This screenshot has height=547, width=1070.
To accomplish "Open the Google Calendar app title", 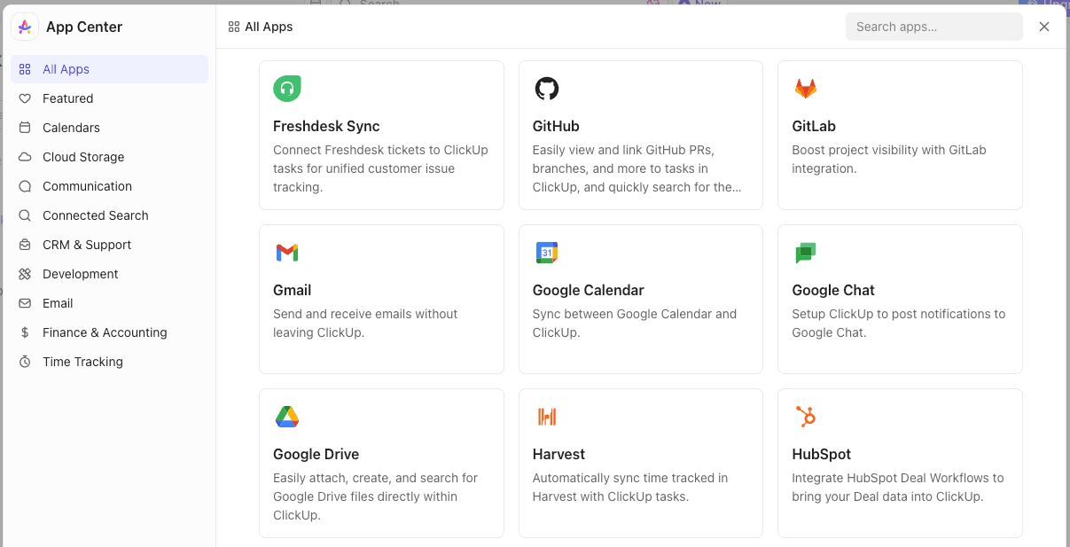I will [x=589, y=290].
